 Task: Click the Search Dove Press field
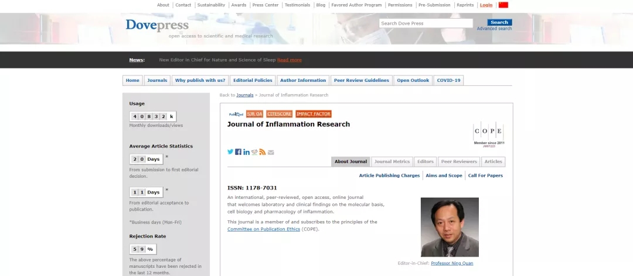pos(426,23)
